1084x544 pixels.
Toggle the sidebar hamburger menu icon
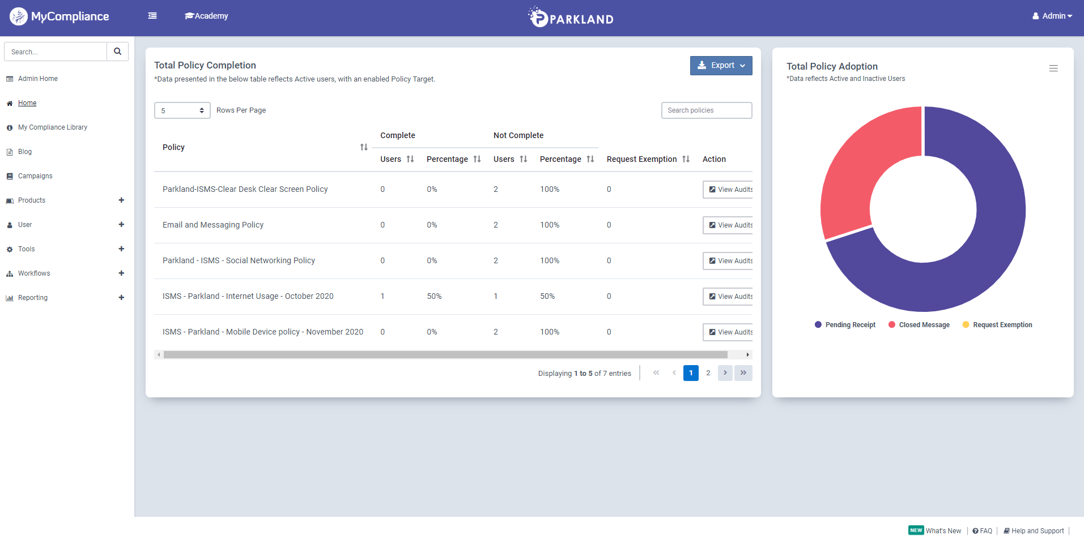click(152, 16)
